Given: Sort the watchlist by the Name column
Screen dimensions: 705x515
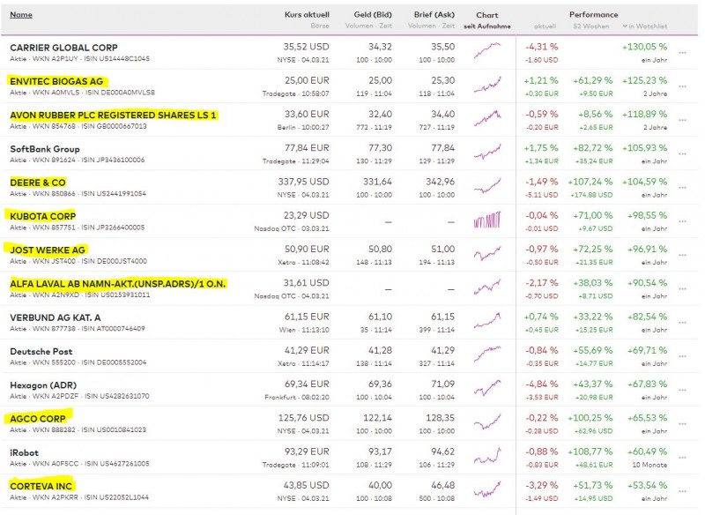Looking at the screenshot, I should click(x=19, y=14).
